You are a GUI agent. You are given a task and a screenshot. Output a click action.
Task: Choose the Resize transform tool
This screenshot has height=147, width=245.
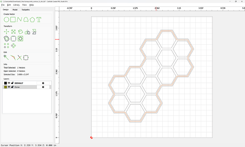pos(13,32)
